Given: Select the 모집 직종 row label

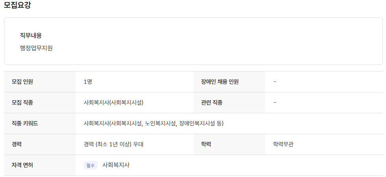Looking at the screenshot, I should point(22,103).
